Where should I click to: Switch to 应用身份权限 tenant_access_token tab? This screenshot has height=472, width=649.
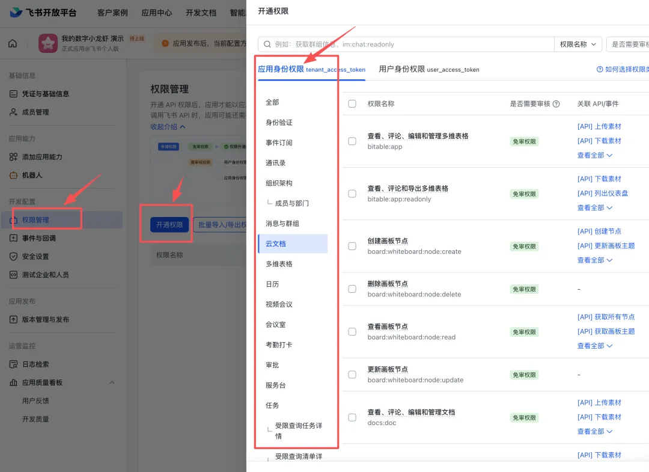(x=311, y=69)
